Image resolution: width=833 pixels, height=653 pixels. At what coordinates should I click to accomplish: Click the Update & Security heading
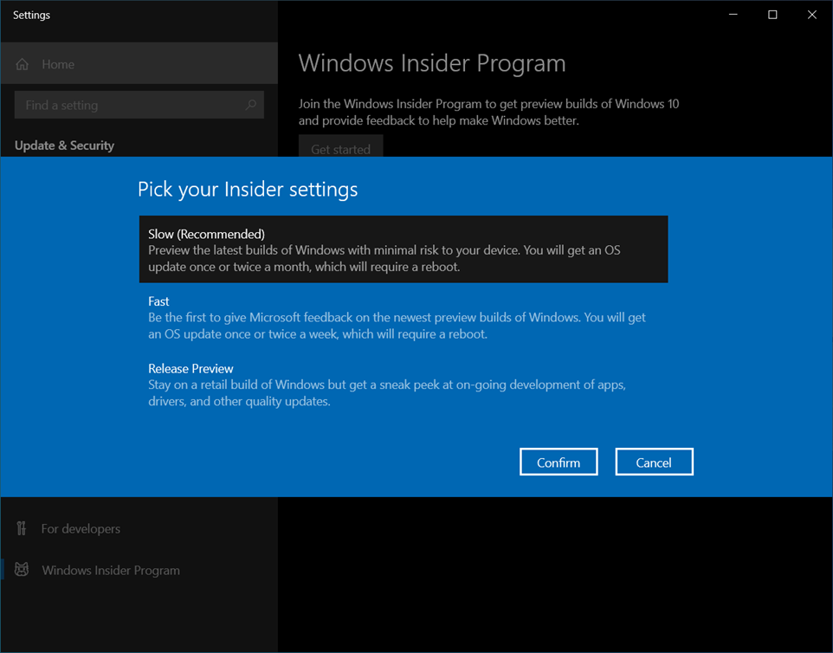click(x=64, y=145)
